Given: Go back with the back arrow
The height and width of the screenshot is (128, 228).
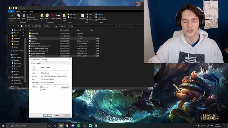Looking at the screenshot, I should (10, 26).
